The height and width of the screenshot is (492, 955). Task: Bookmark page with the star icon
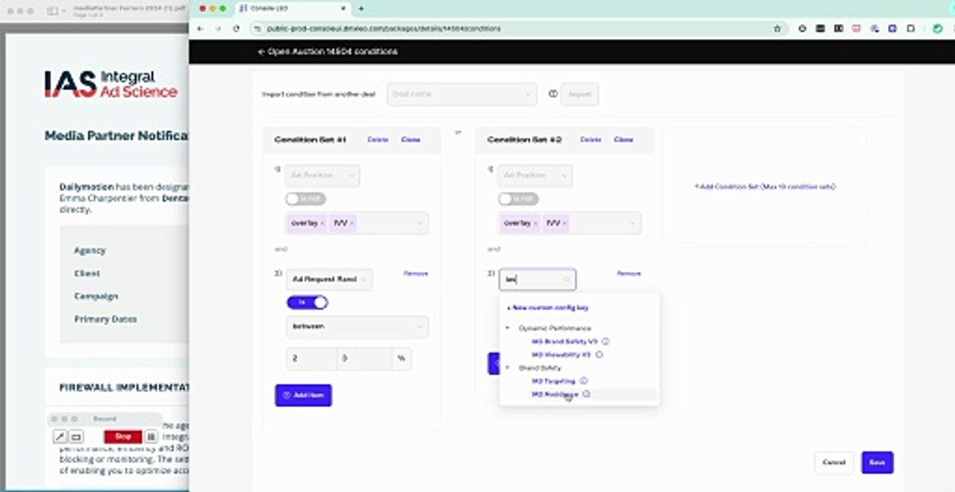pos(777,29)
